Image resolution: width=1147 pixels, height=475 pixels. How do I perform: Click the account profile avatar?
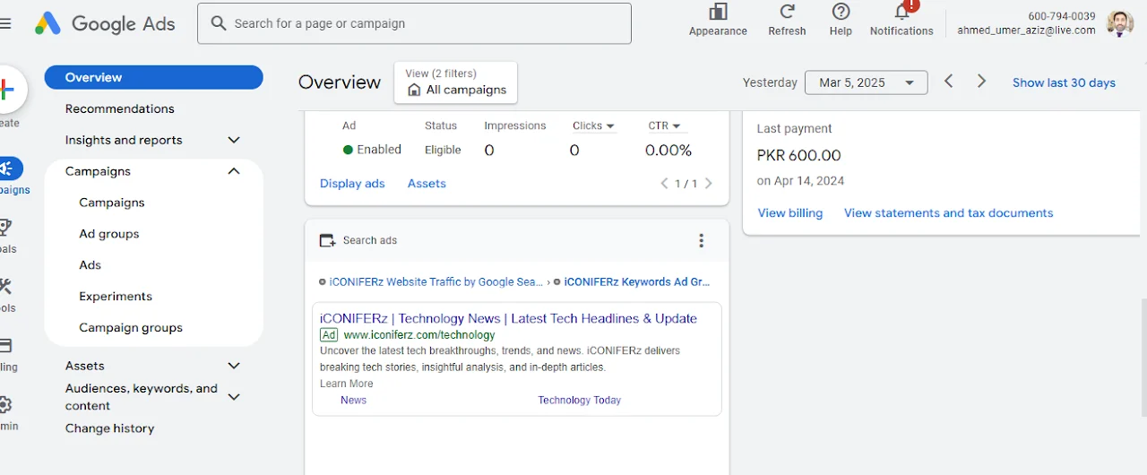1120,23
